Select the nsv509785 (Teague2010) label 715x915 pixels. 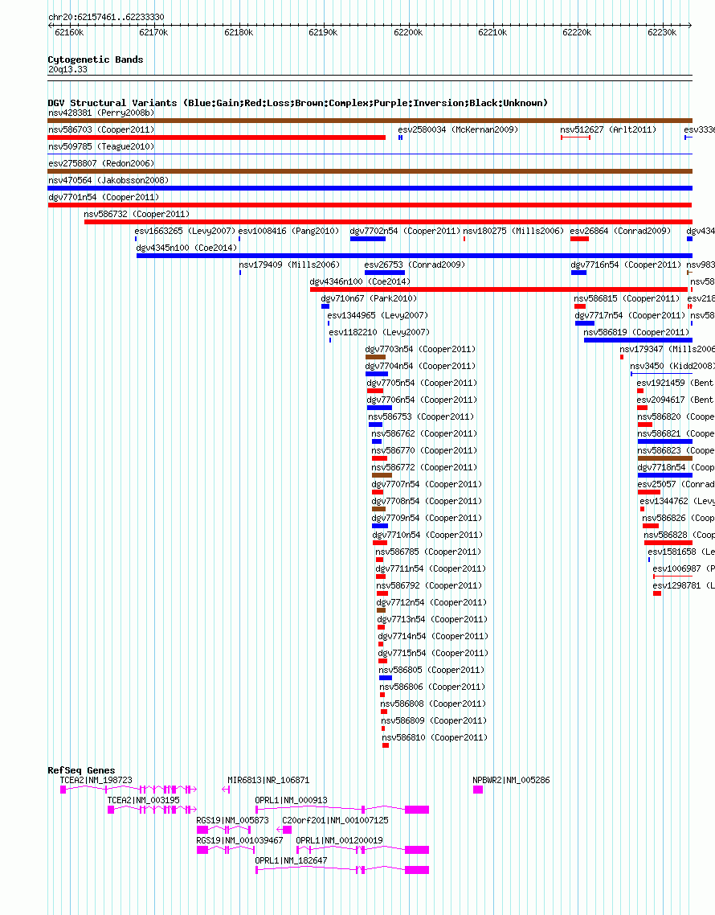coord(101,146)
